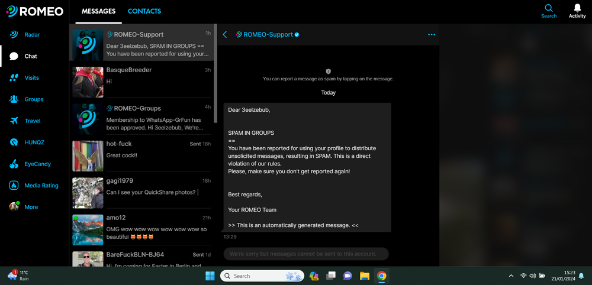Click the Travel airplane icon
This screenshot has width=592, height=285.
(x=14, y=121)
